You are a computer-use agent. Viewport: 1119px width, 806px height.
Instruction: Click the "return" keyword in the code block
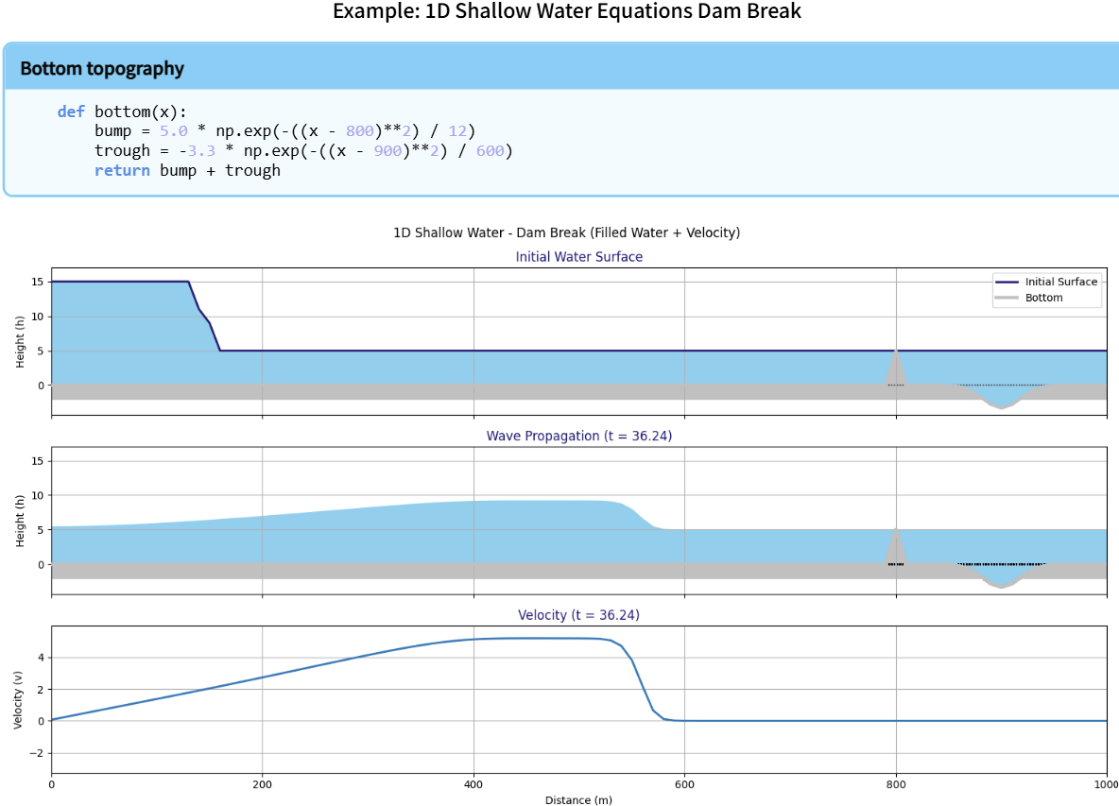pos(122,171)
